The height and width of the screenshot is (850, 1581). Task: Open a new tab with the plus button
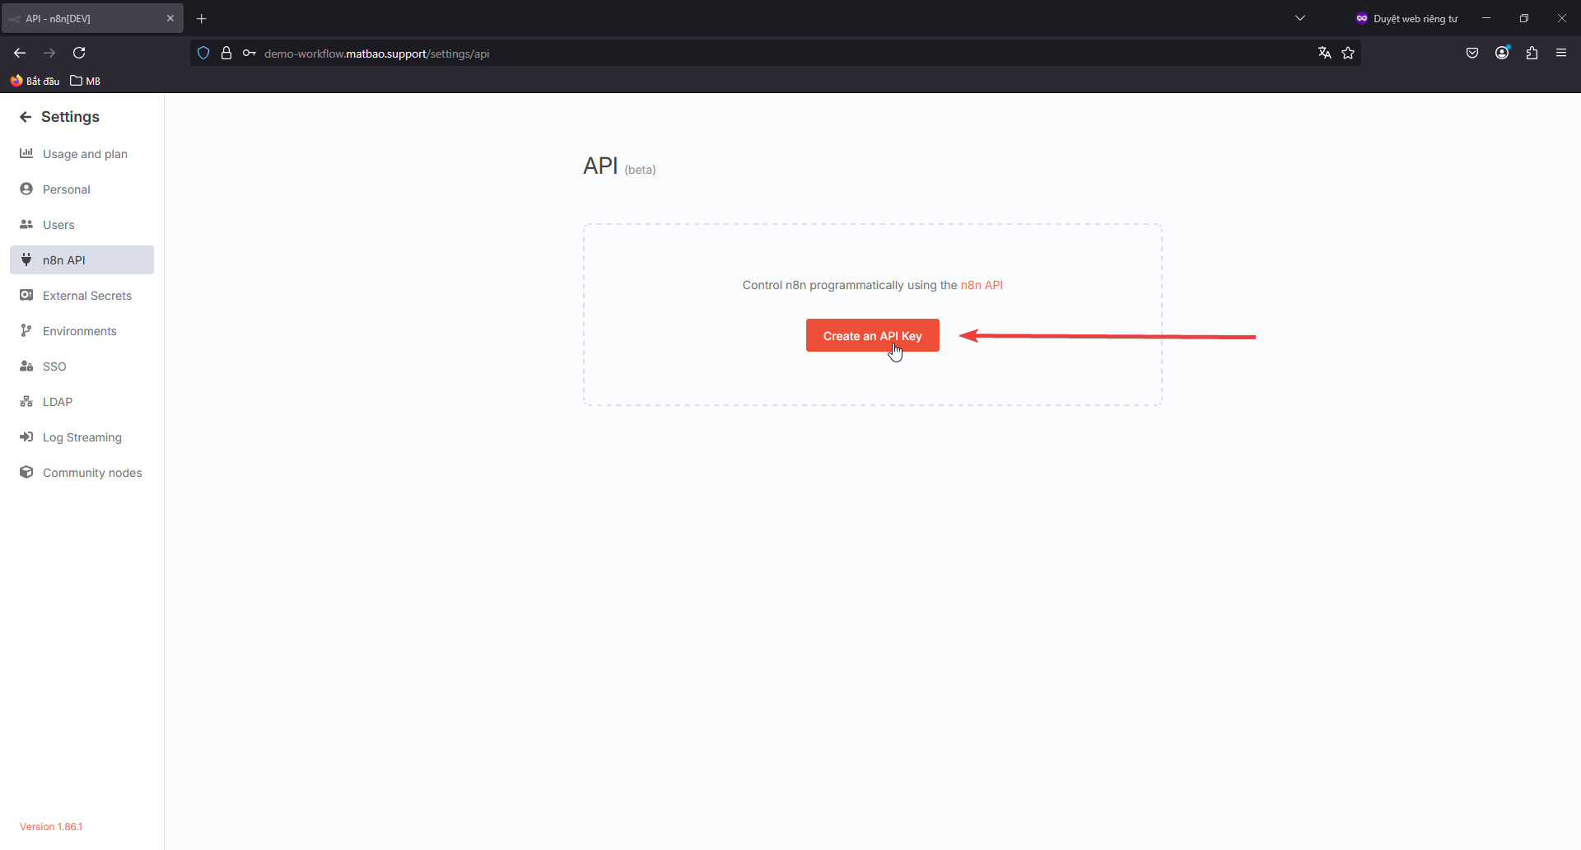(202, 18)
